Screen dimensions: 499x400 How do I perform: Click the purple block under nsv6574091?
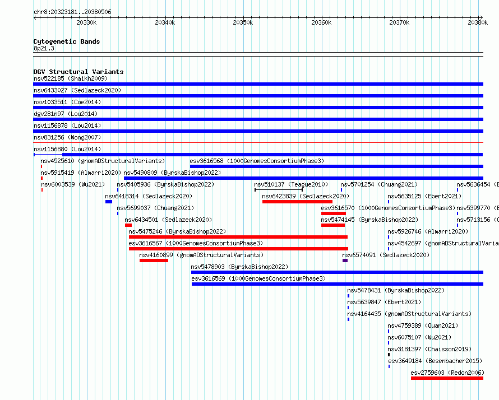pyautogui.click(x=345, y=261)
